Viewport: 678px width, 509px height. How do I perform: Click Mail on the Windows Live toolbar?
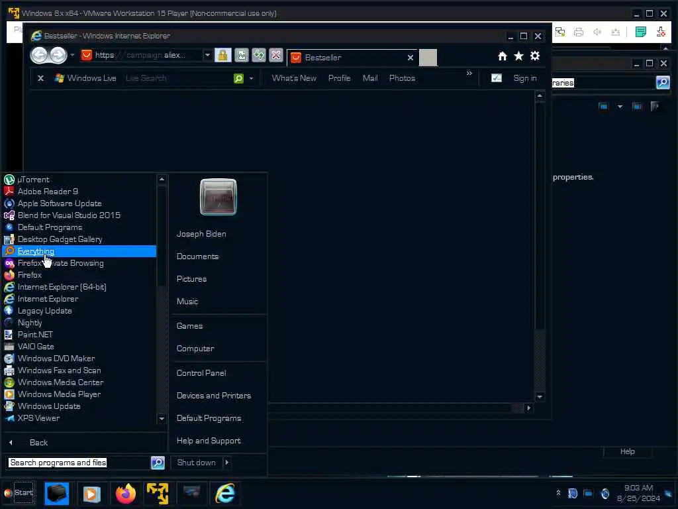tap(370, 78)
